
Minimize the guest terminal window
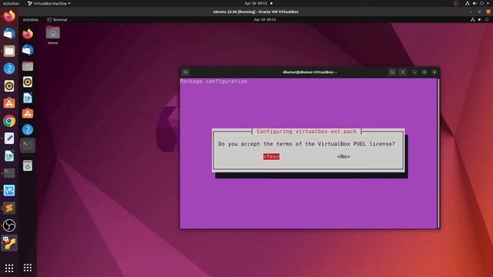[x=414, y=72]
